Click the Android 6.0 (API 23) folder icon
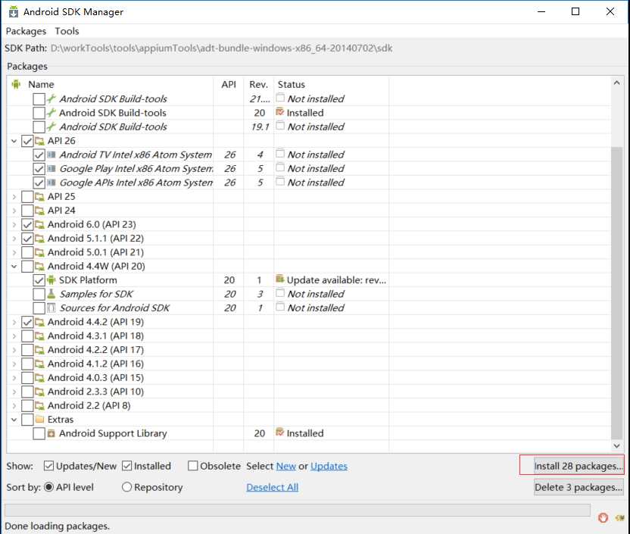Viewport: 630px width, 534px height. [39, 225]
